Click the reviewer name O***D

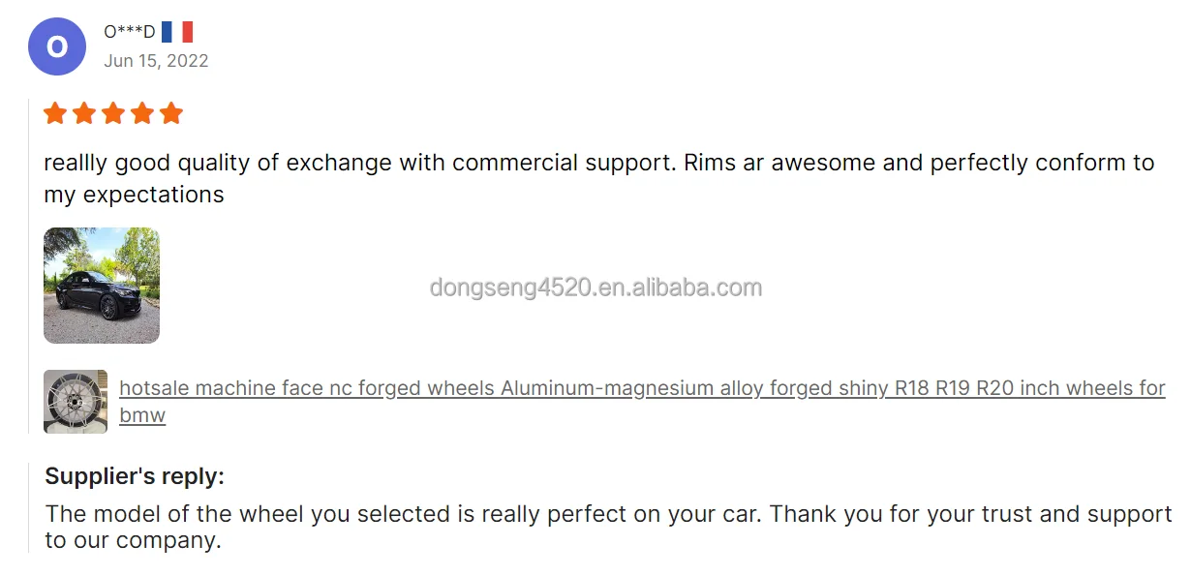point(129,32)
